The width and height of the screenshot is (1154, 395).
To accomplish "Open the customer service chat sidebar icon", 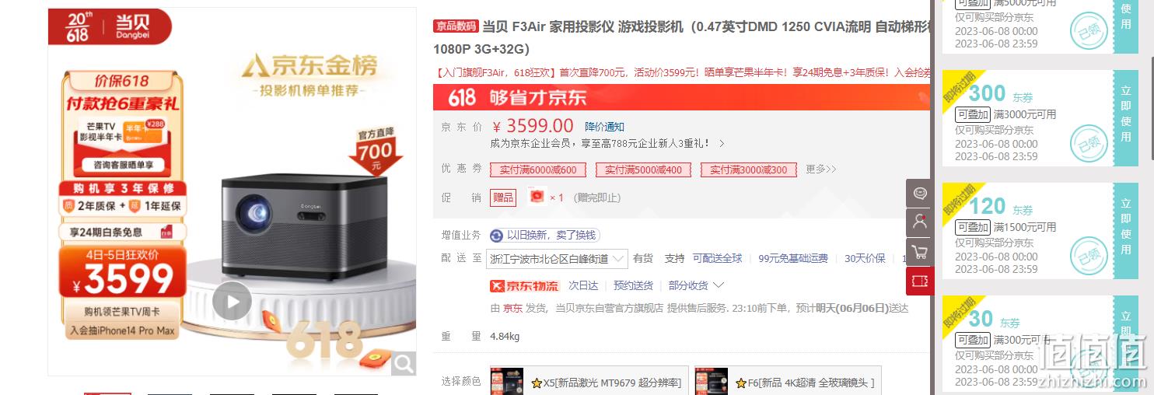I will 920,193.
